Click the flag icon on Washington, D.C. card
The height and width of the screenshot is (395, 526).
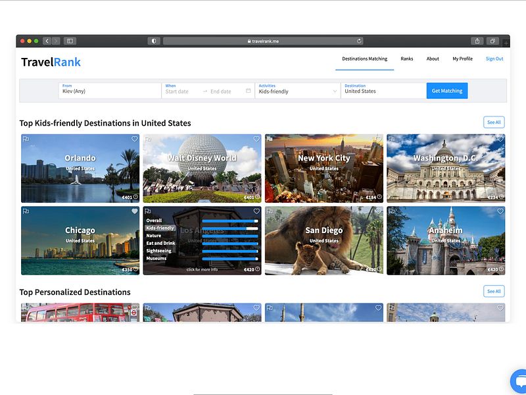pos(391,139)
